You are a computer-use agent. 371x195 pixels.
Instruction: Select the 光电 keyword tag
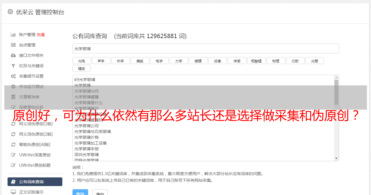click(81, 61)
